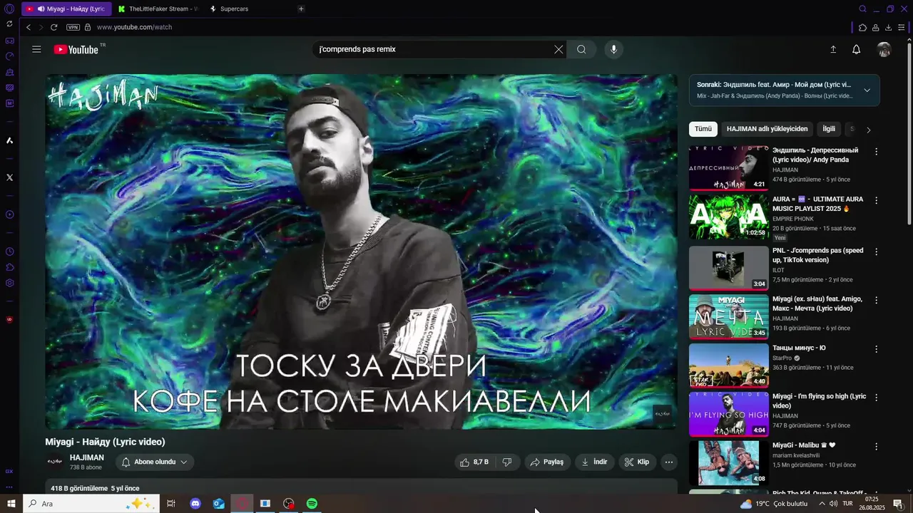
Task: Open the YouTube hamburger guide menu
Action: 36,49
